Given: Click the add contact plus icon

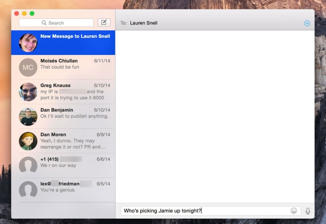Looking at the screenshot, I should (x=307, y=23).
